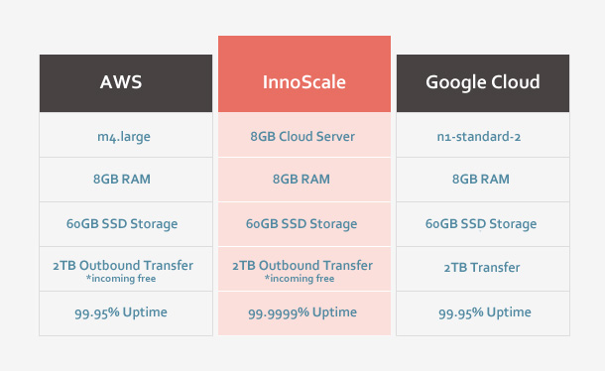This screenshot has width=605, height=371.
Task: Select the n1-standard-2 cell
Action: [x=483, y=135]
